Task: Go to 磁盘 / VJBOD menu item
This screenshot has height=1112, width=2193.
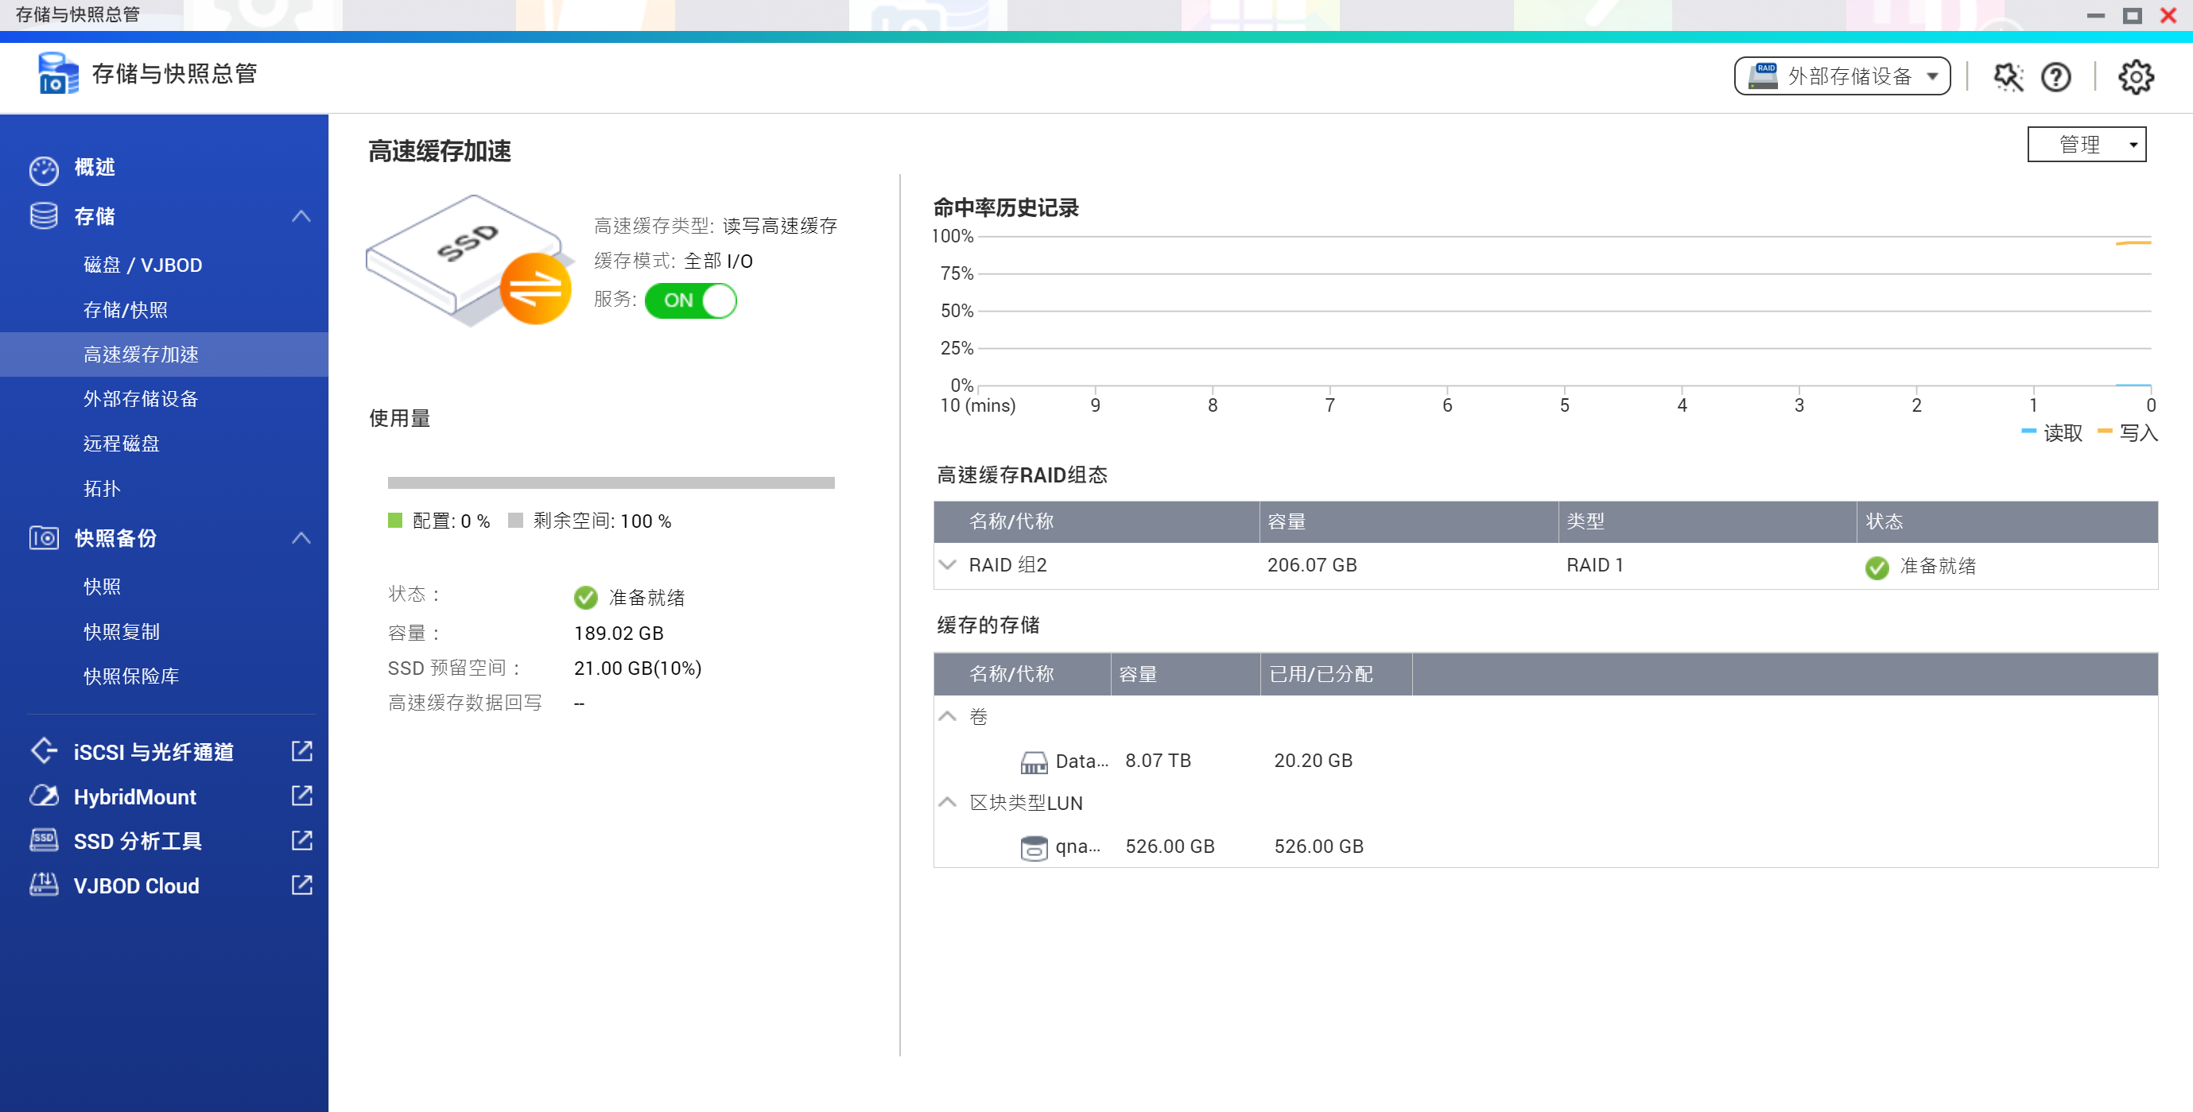Action: 142,265
